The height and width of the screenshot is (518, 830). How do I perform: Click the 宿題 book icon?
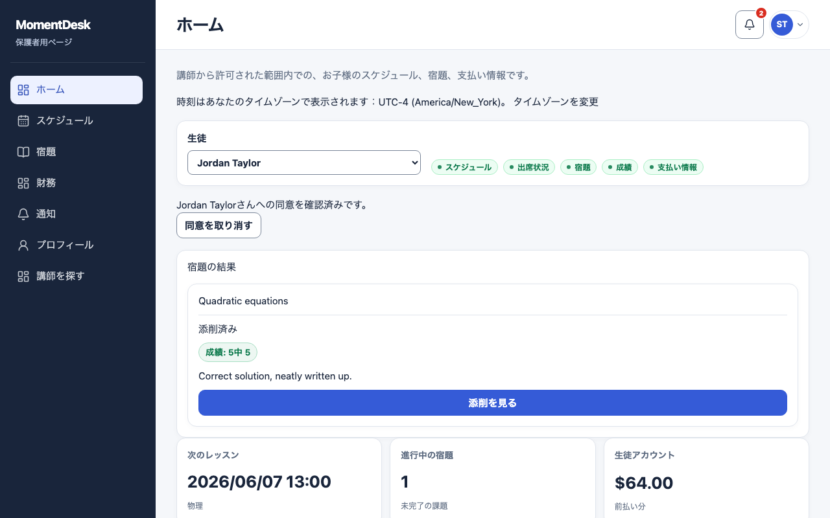(x=23, y=152)
